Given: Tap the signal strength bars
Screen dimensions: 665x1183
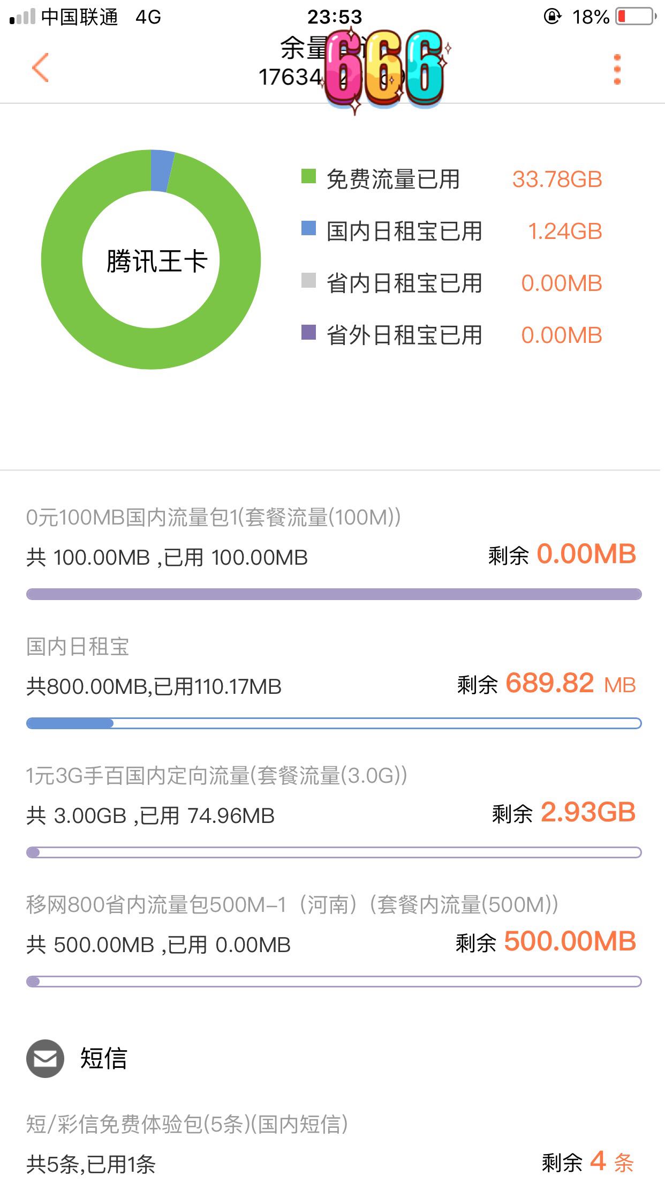Looking at the screenshot, I should point(22,17).
